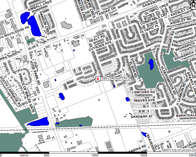Image resolution: width=196 pixels, height=157 pixels.
Task: Click the oval blue pond south of Coronation Dr
Action: tap(61, 96)
